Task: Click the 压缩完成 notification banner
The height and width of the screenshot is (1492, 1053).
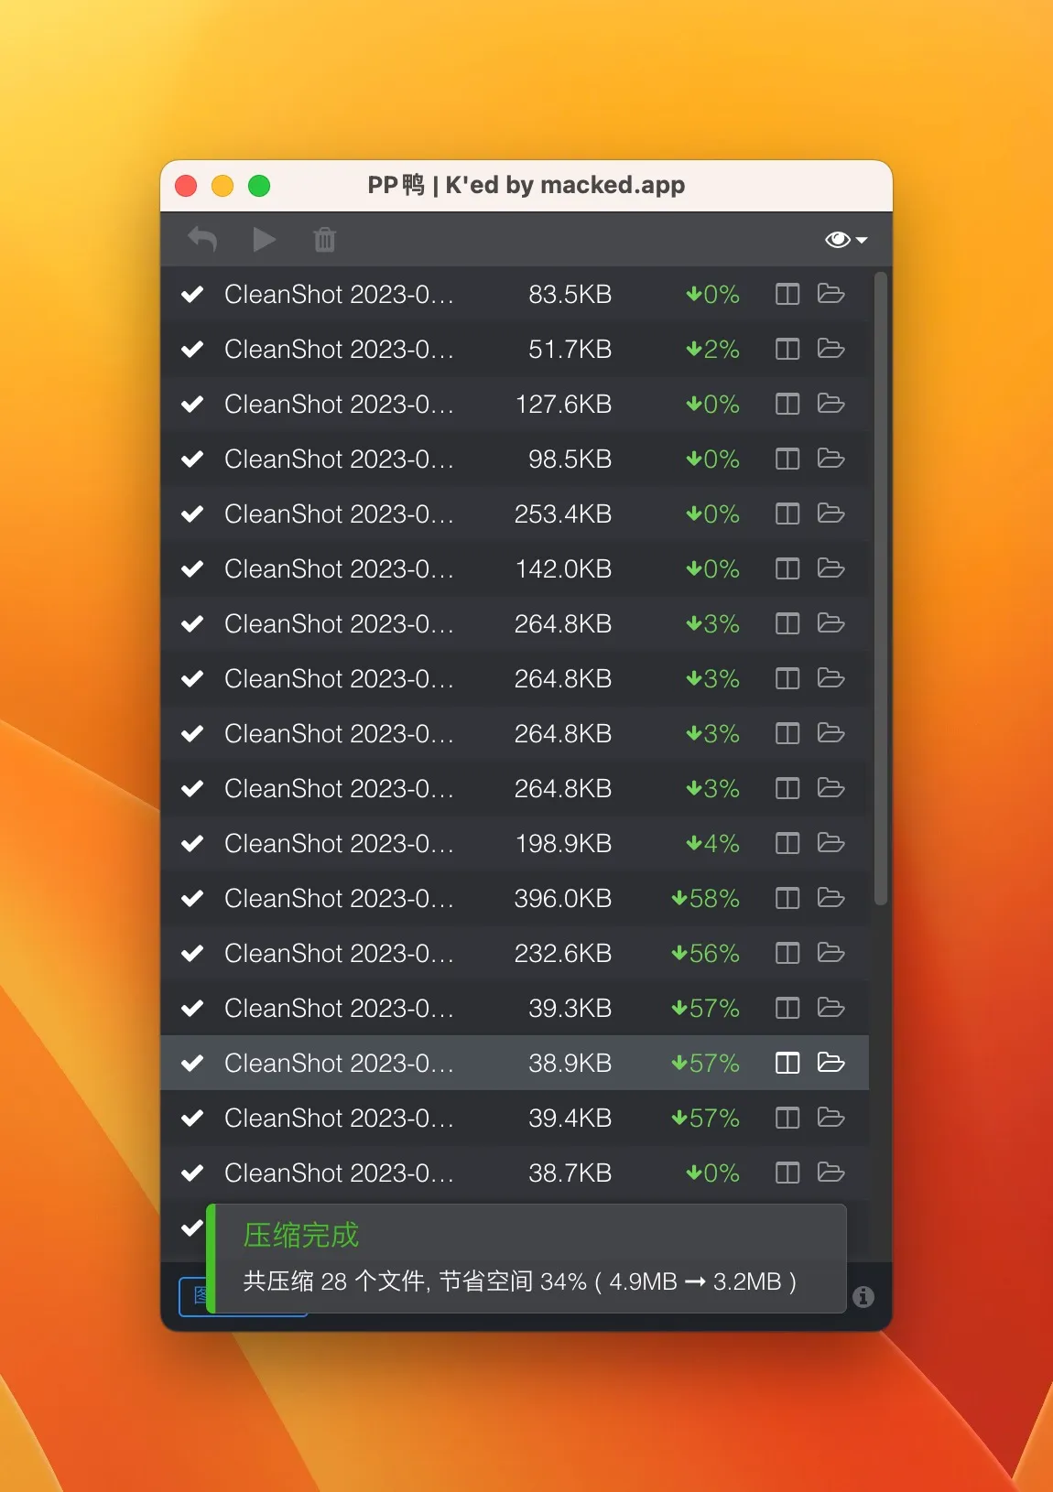Action: coord(526,1259)
